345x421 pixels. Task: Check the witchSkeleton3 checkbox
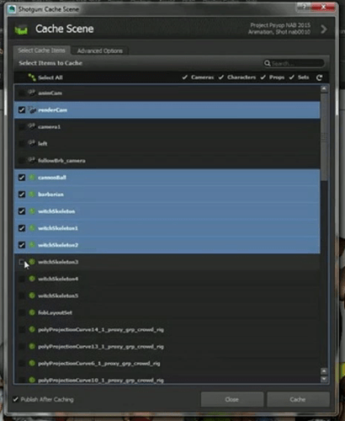tap(22, 262)
